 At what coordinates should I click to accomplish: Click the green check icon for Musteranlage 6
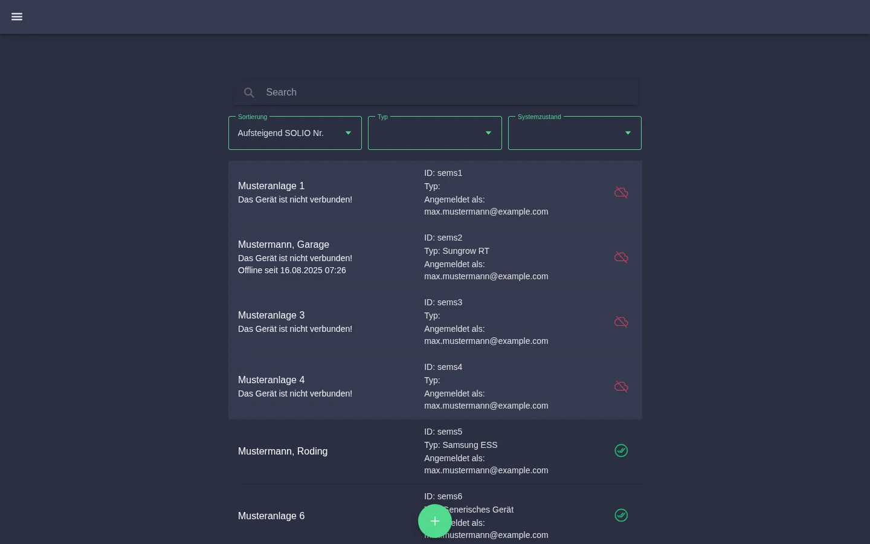tap(621, 516)
